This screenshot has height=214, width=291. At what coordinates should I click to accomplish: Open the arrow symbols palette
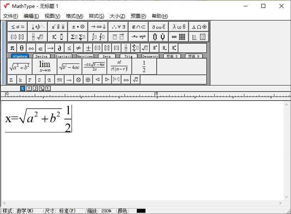point(98,27)
